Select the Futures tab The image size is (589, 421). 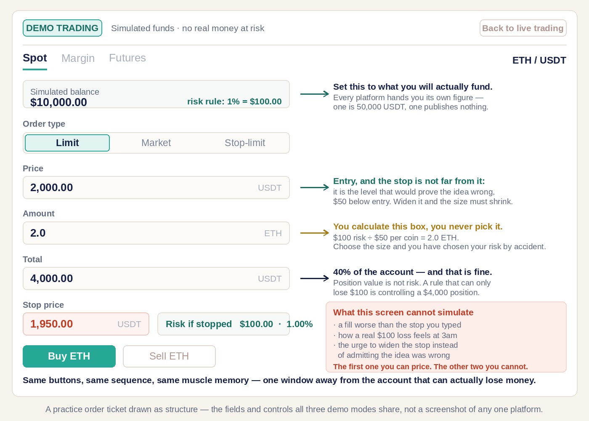coord(127,58)
